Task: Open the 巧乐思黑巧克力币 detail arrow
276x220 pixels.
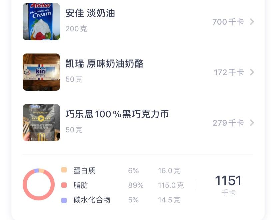Action: (252, 123)
